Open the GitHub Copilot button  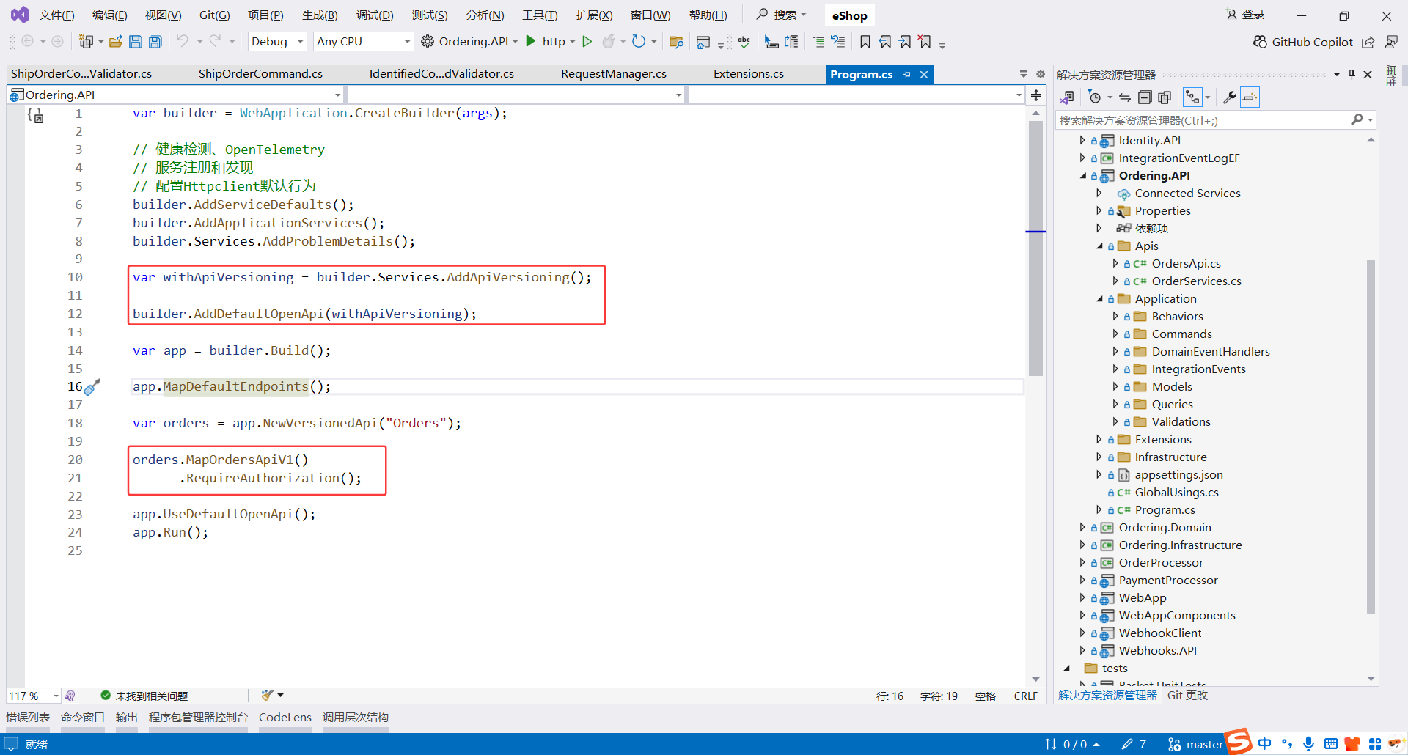point(1302,42)
